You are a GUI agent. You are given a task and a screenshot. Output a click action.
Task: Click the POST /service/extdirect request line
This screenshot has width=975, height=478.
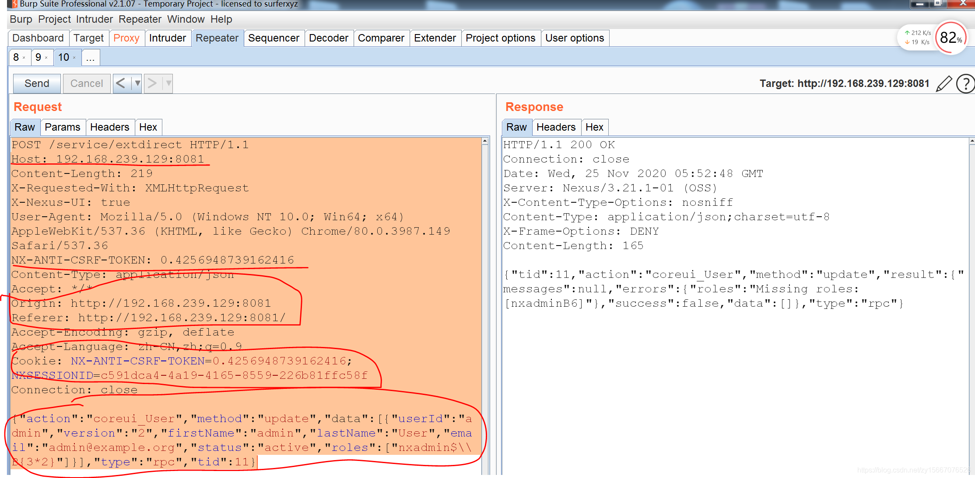(130, 145)
